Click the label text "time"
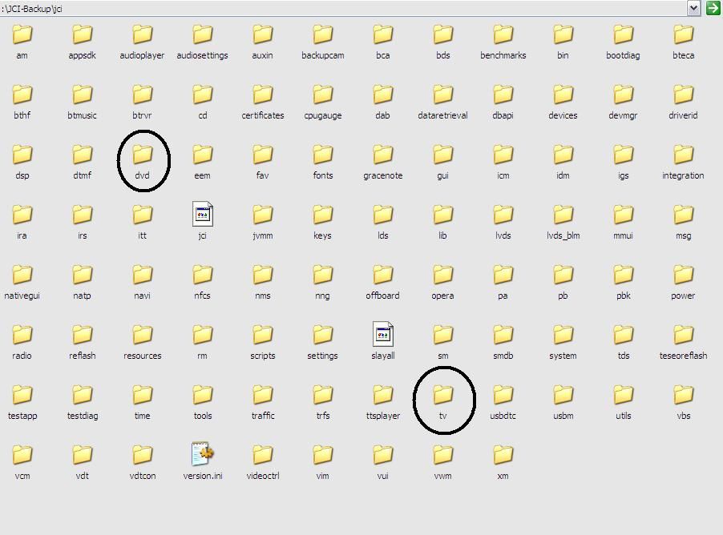This screenshot has height=535, width=723. pyautogui.click(x=143, y=416)
